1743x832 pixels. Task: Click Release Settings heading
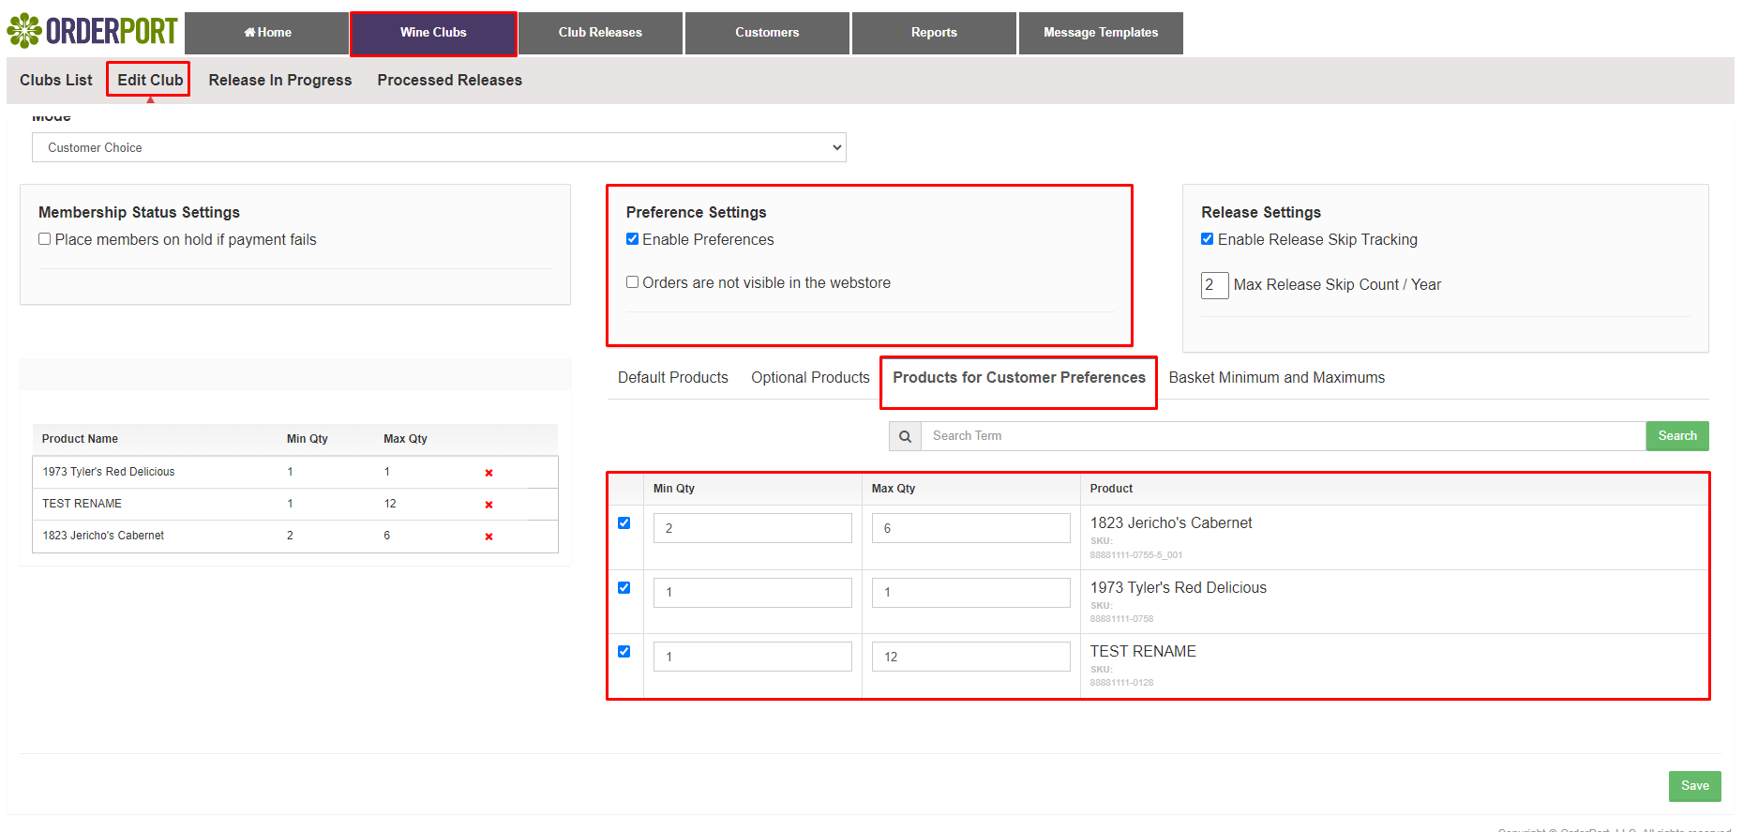(1261, 213)
